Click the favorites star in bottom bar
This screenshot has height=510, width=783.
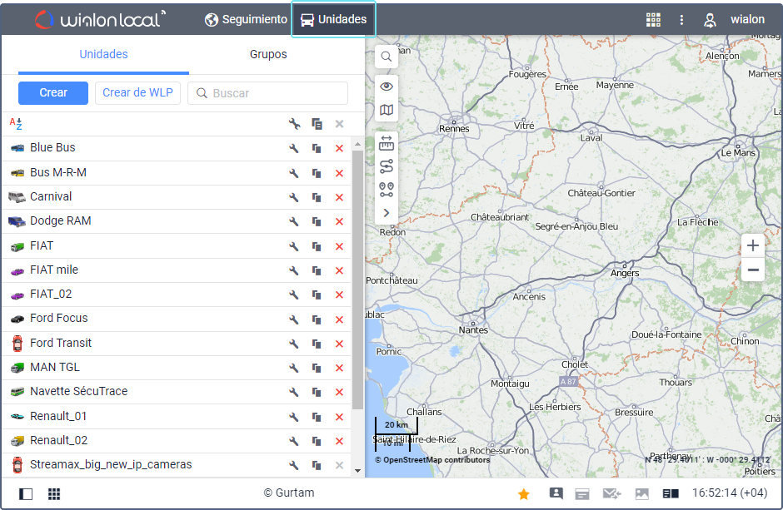[524, 494]
